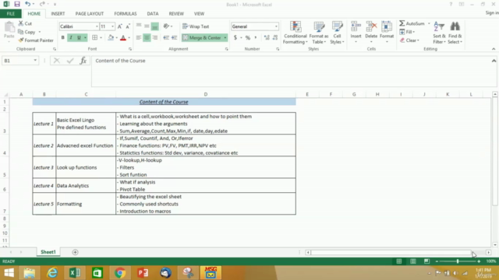The image size is (499, 280).
Task: Toggle Bold formatting
Action: coord(62,37)
